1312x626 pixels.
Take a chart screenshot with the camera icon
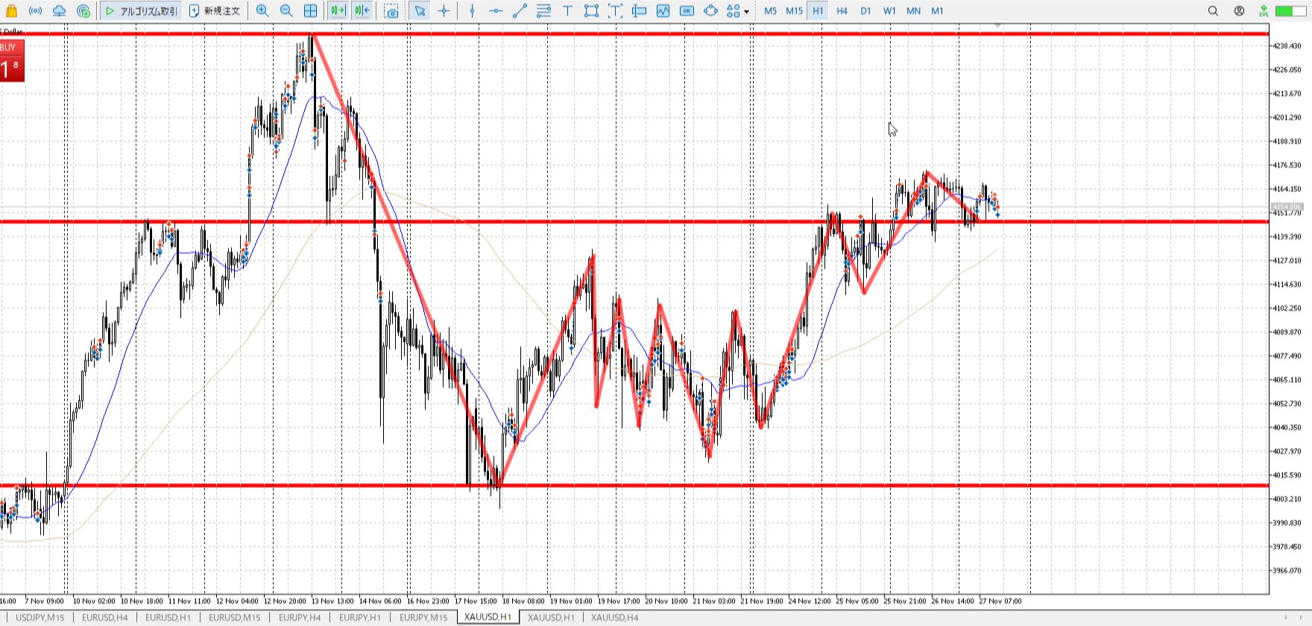pos(391,11)
